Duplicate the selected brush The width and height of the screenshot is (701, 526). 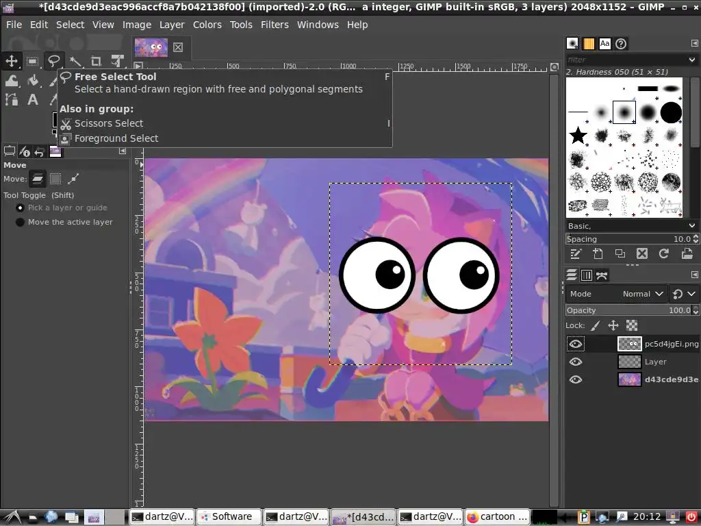620,254
